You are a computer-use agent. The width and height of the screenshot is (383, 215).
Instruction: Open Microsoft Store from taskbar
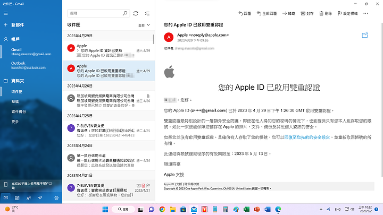(183, 209)
